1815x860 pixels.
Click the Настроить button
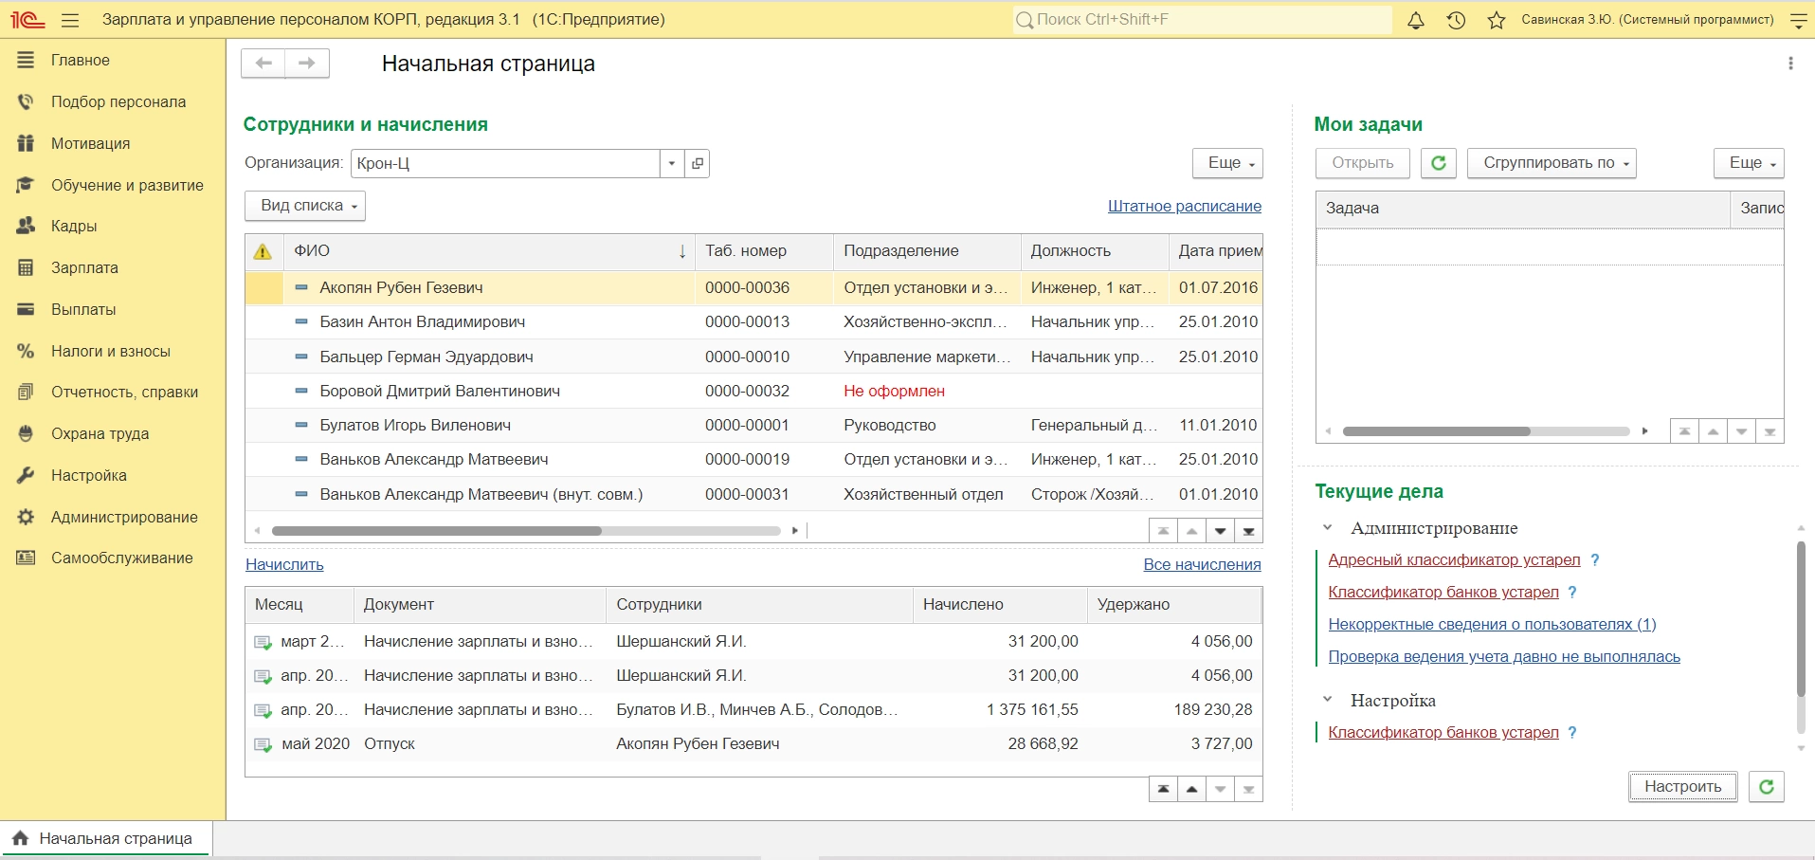(x=1682, y=787)
